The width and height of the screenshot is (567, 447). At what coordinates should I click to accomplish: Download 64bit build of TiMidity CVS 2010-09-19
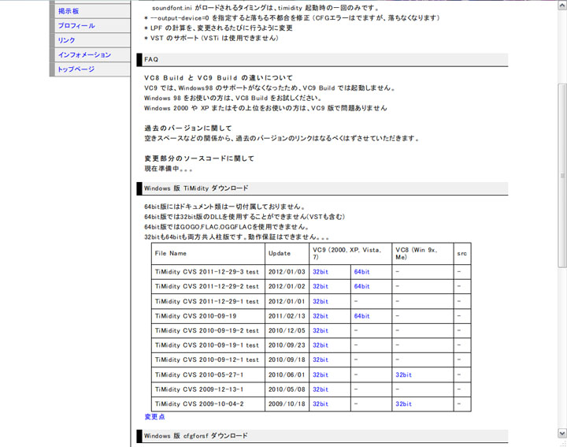pyautogui.click(x=361, y=316)
